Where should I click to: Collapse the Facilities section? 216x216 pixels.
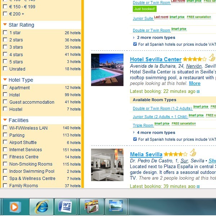[5, 120]
